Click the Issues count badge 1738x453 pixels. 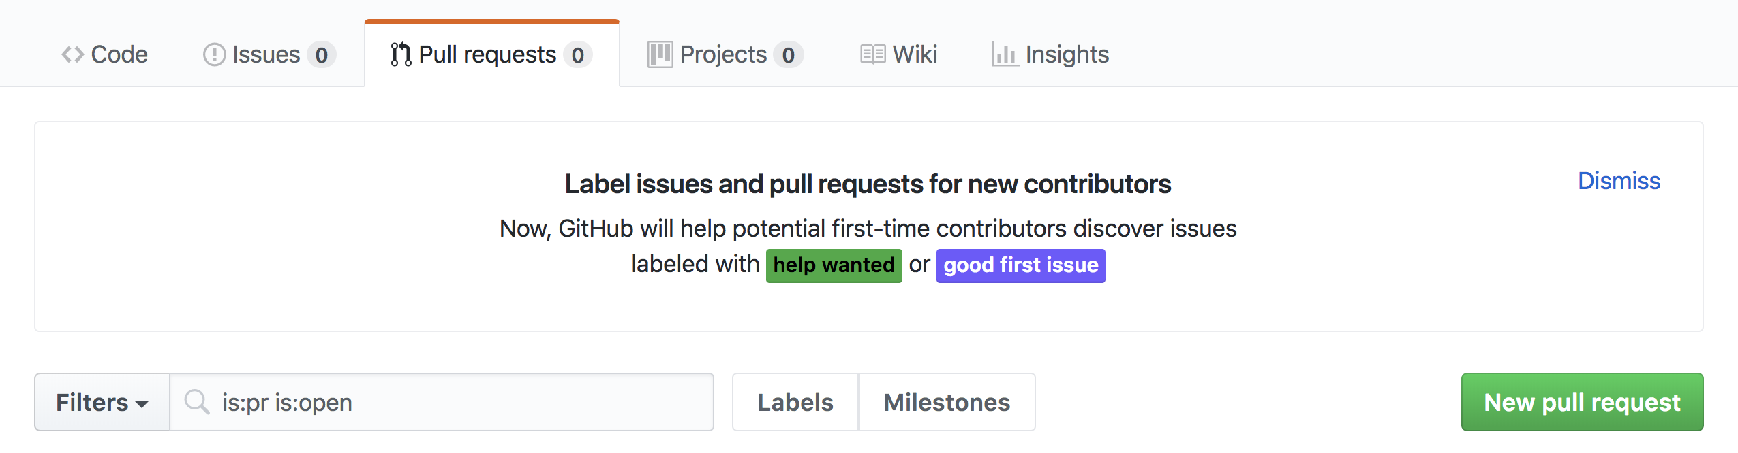(x=321, y=54)
